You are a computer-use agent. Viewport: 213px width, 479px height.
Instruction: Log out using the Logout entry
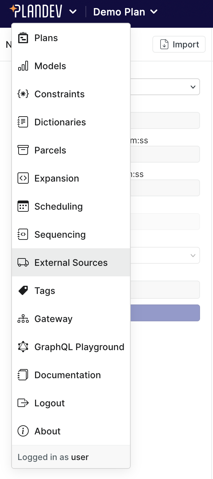[49, 403]
